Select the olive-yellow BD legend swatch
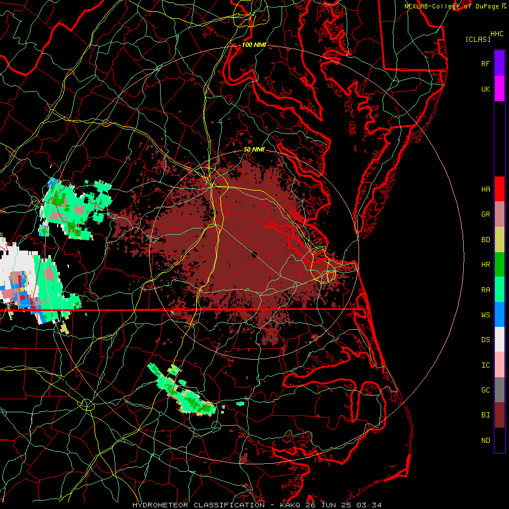Image resolution: width=509 pixels, height=509 pixels. [x=499, y=240]
